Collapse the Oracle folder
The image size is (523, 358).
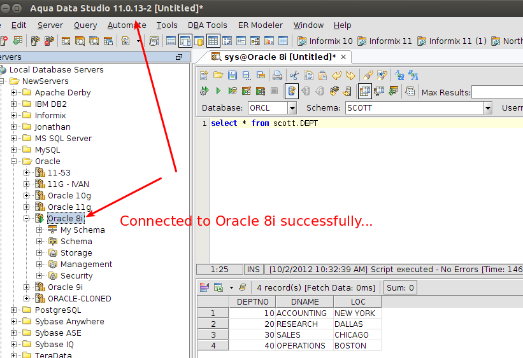(x=13, y=161)
